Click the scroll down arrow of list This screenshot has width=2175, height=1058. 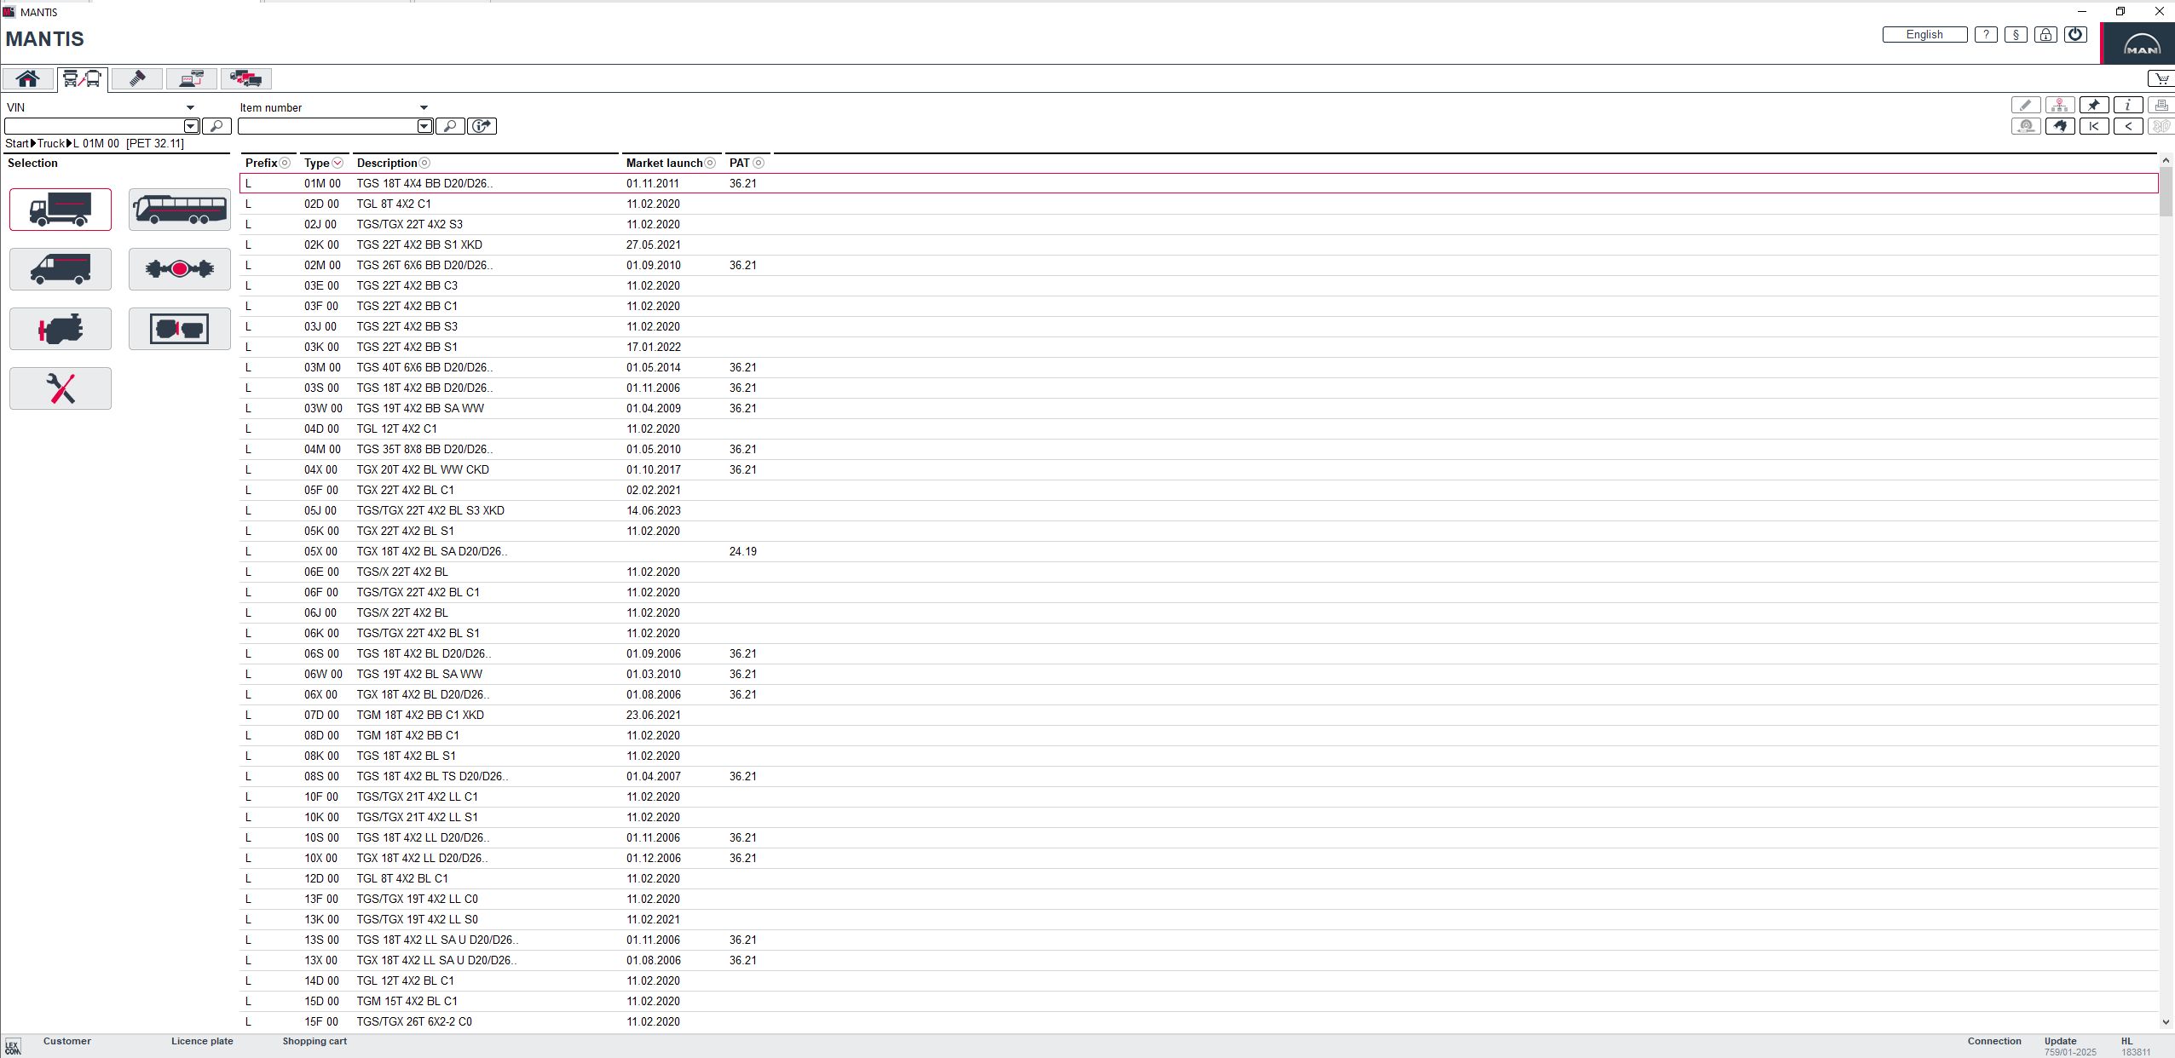2166,1022
